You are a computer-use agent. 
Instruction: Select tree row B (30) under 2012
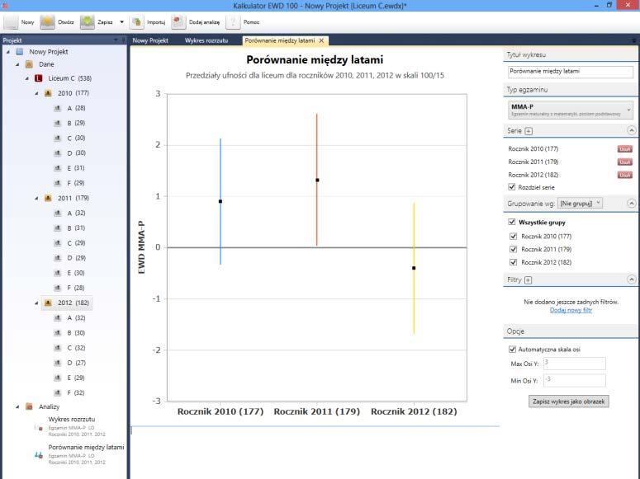pyautogui.click(x=70, y=333)
